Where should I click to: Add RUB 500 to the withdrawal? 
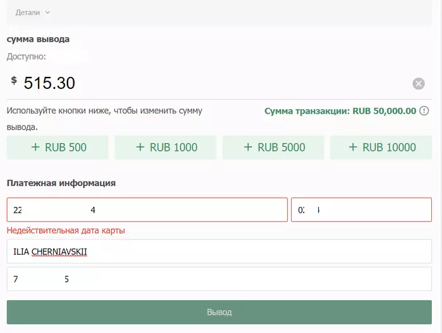[x=57, y=147]
